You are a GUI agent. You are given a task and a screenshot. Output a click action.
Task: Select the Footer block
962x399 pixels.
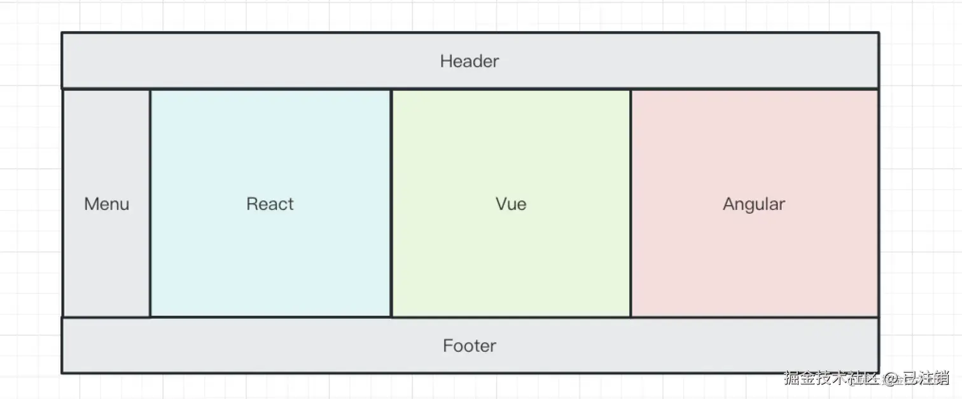click(x=470, y=345)
